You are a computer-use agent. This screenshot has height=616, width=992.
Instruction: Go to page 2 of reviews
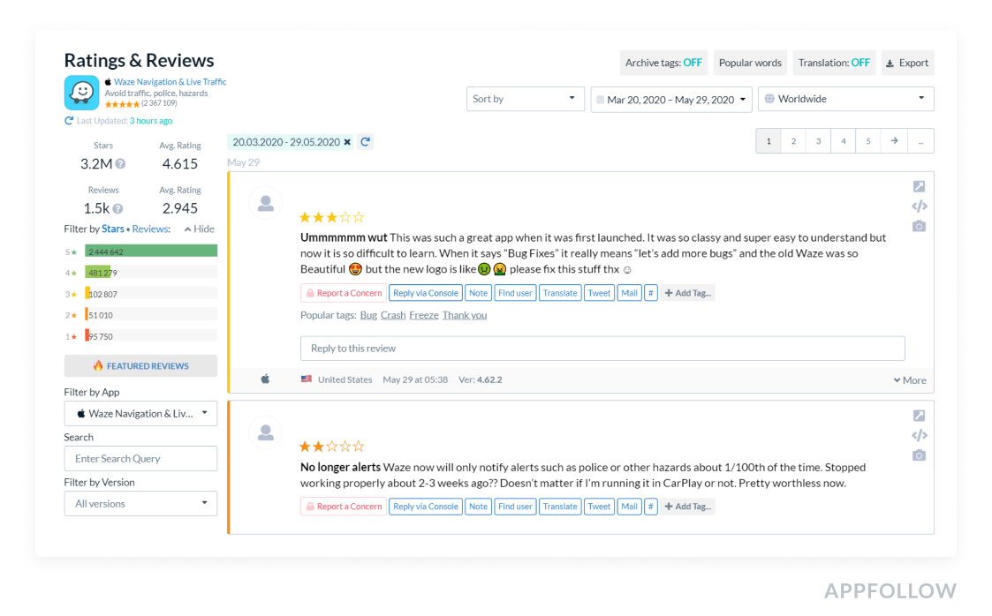pyautogui.click(x=793, y=141)
